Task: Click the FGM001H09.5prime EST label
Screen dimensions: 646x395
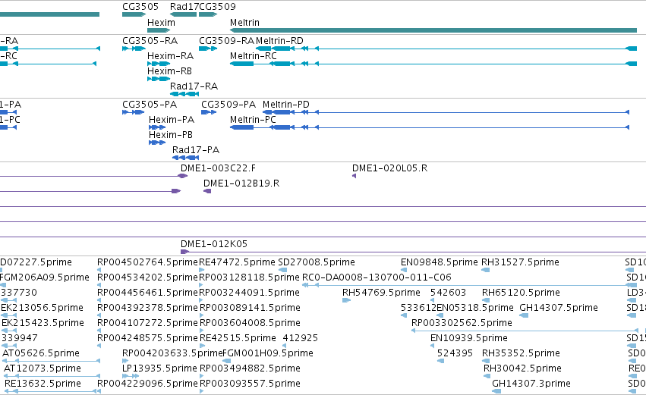Action: point(268,353)
